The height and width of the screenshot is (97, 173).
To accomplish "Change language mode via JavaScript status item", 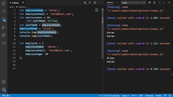I will coord(149,96).
